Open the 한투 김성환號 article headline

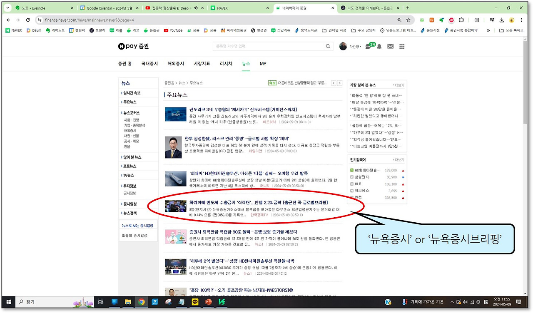tap(237, 138)
